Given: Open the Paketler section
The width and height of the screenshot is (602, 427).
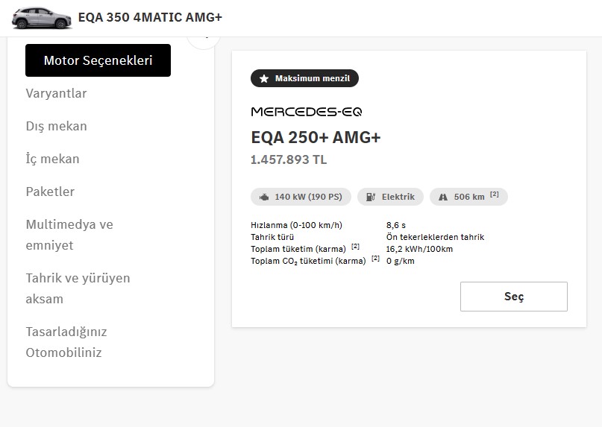Looking at the screenshot, I should (x=50, y=192).
